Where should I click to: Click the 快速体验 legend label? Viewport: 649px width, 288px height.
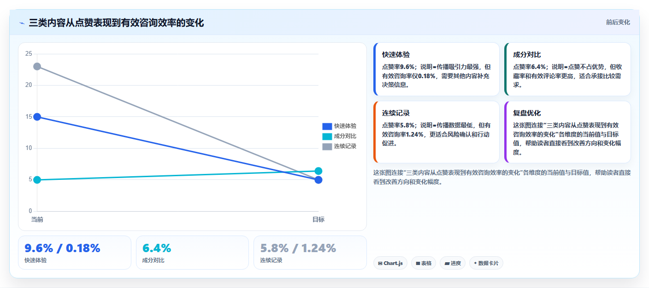coord(345,126)
